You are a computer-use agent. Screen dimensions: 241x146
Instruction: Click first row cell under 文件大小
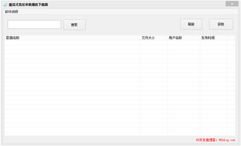coord(154,43)
